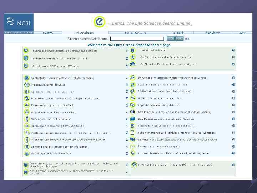Click the Protein Clusters icon
The width and height of the screenshot is (257, 193).
(132, 153)
